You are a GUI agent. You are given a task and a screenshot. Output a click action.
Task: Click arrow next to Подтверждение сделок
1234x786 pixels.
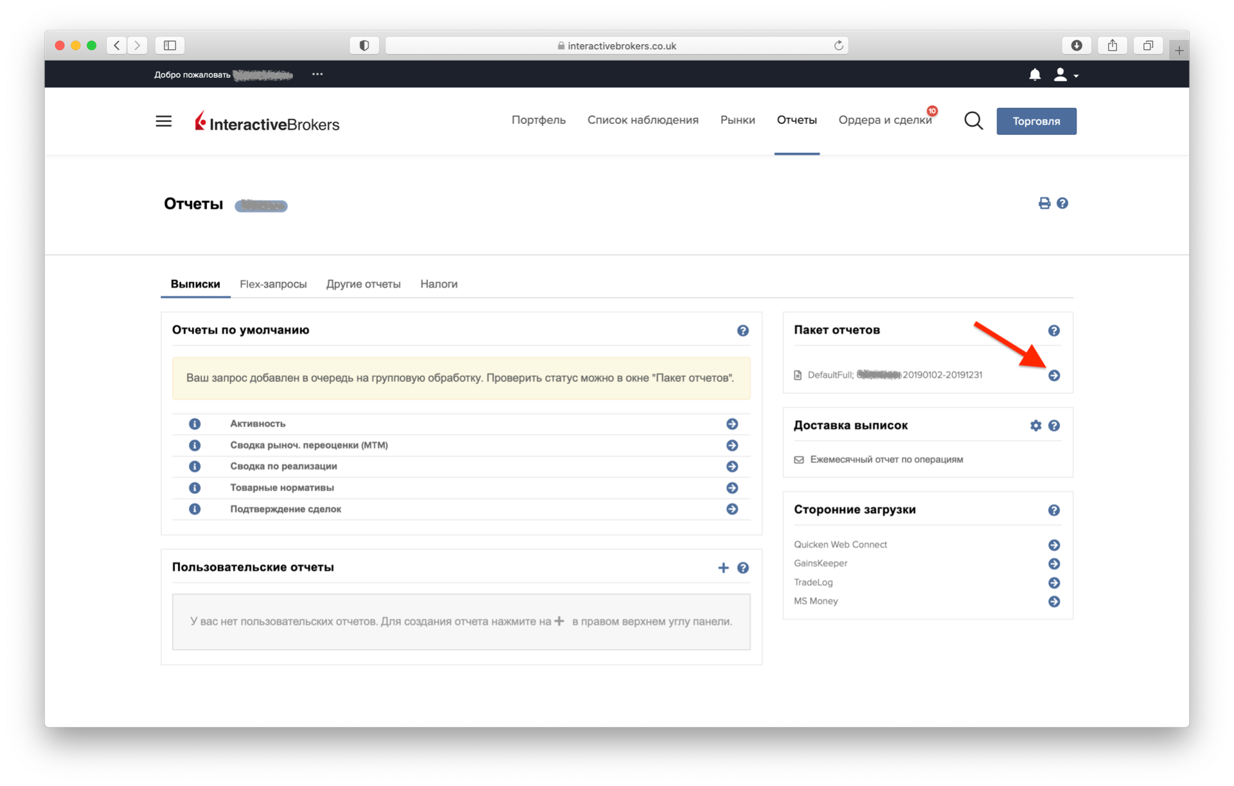732,509
